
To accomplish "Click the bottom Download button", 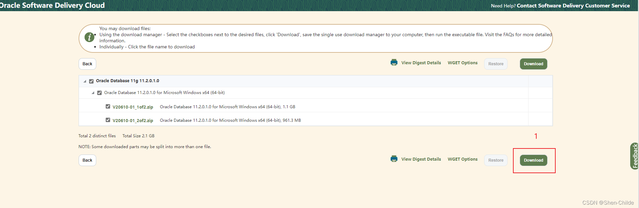I will coord(533,160).
